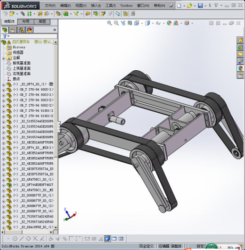Click the History item in feature tree

click(x=19, y=47)
